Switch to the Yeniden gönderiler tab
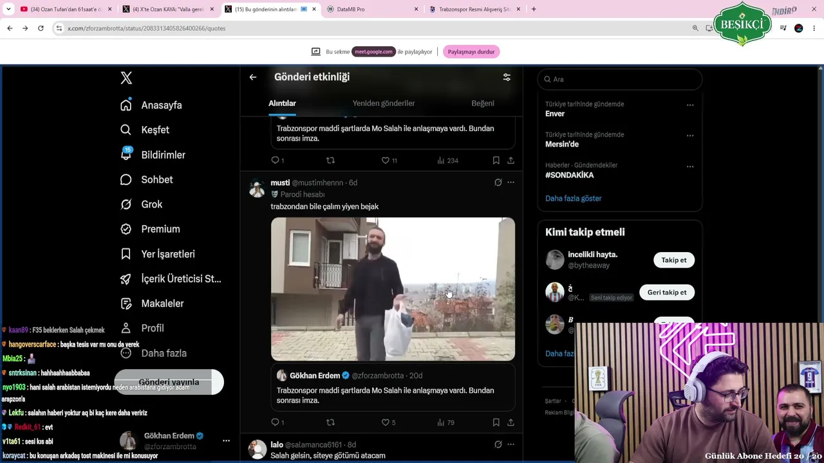The image size is (824, 463). 384,104
